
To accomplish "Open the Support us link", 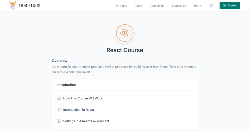I will (x=179, y=6).
